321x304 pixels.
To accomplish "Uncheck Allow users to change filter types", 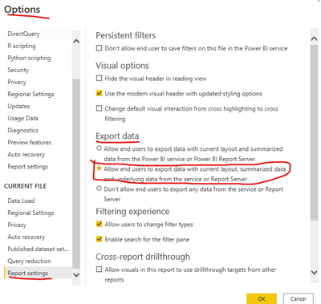I will pyautogui.click(x=99, y=224).
